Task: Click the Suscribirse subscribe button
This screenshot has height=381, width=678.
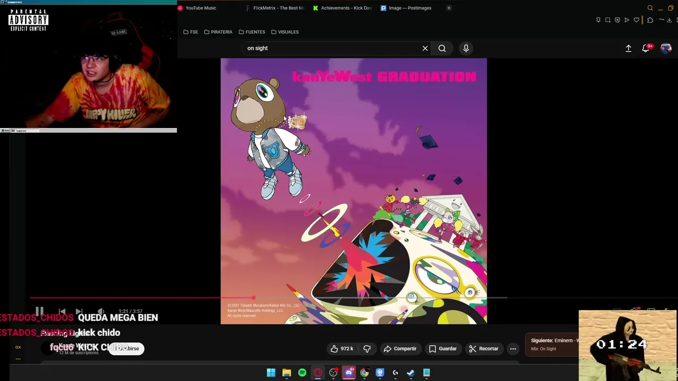Action: click(126, 348)
